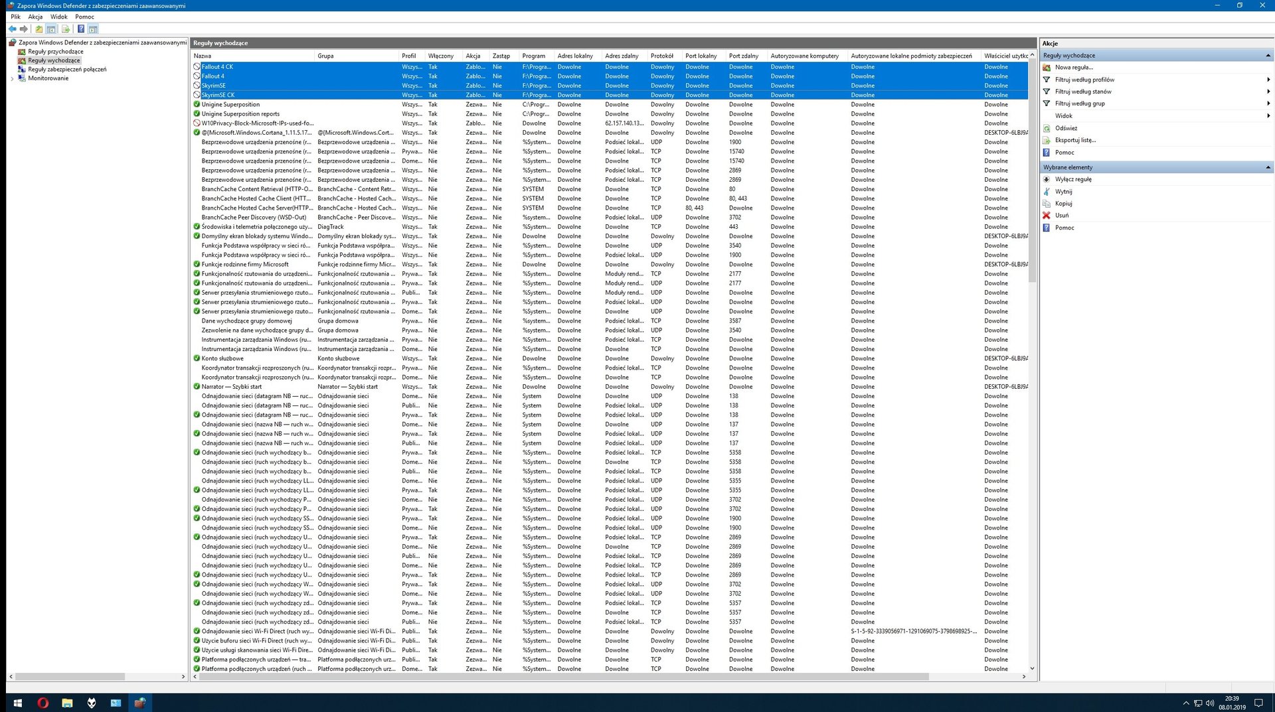Select the BranchCache Peer Discovery (WSD-Out) rule
Viewport: 1275px width, 712px height.
(609, 218)
